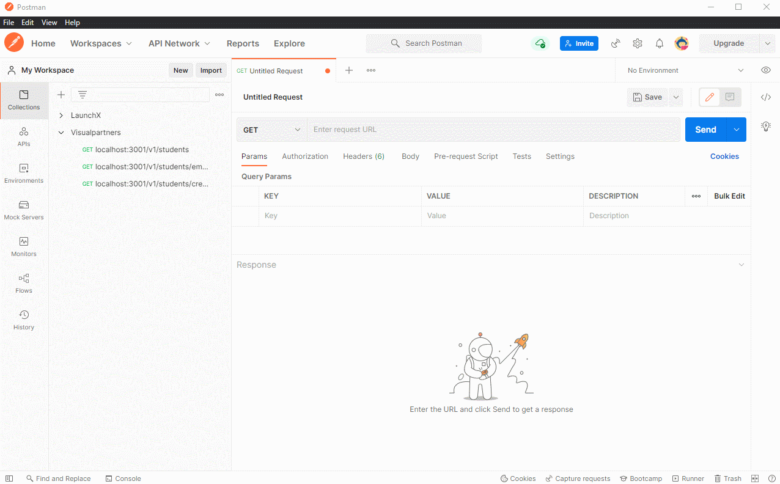780x484 pixels.
Task: Open the API Network dropdown
Action: coord(179,43)
